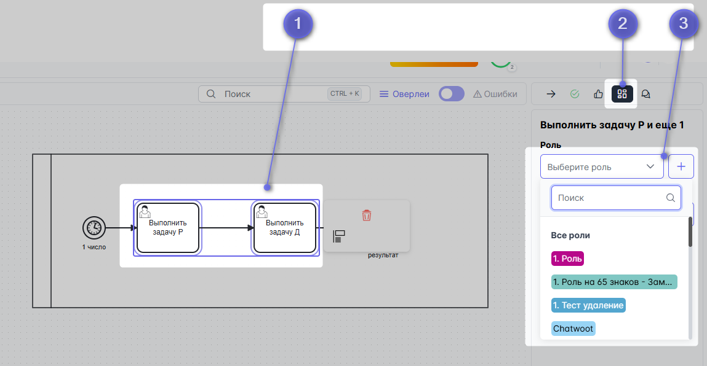This screenshot has width=707, height=366.
Task: Select the "1. Тест удаление" role tag
Action: click(588, 305)
